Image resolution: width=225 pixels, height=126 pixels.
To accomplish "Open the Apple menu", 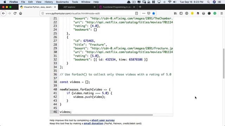I will (x=5, y=2).
